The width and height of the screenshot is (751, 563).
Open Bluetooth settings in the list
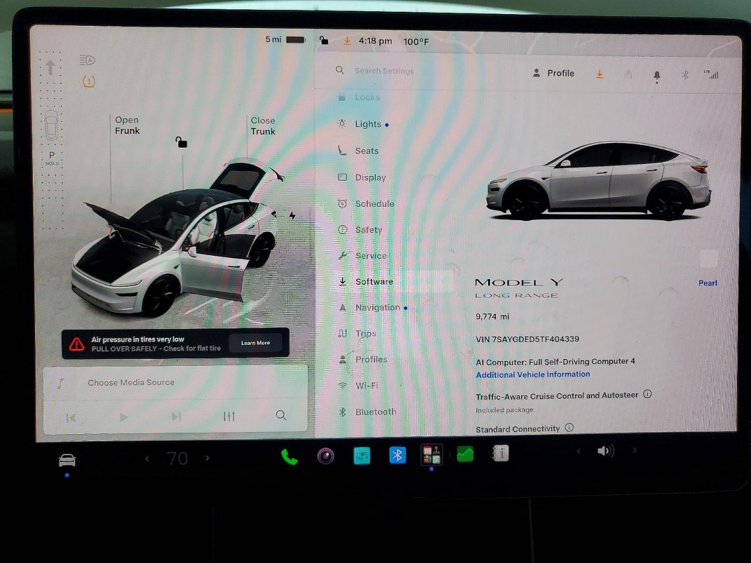point(375,412)
